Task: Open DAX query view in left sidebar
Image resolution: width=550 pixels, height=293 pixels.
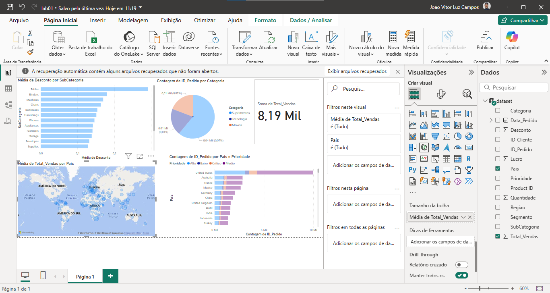Action: (x=8, y=121)
